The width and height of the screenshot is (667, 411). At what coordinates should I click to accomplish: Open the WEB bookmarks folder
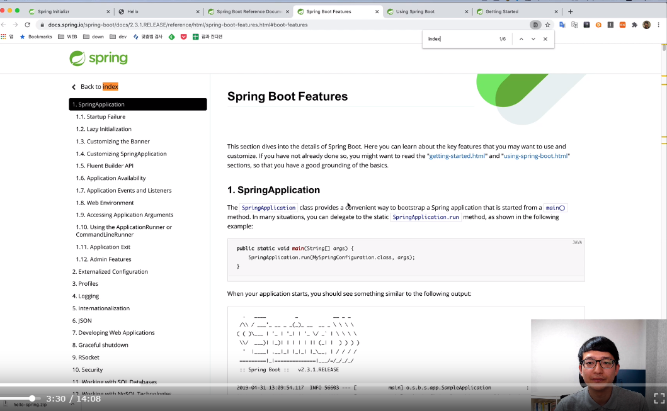(67, 37)
